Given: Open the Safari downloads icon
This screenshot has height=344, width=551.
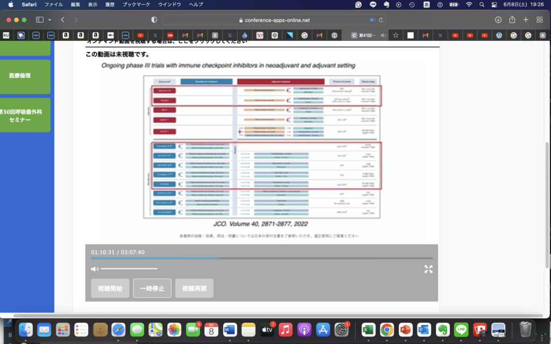Looking at the screenshot, I should (498, 20).
